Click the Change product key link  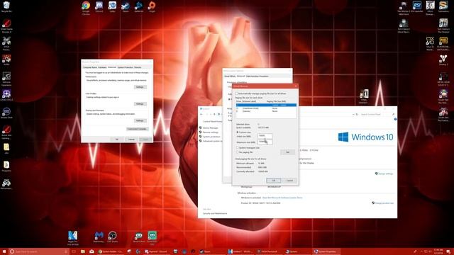click(384, 203)
